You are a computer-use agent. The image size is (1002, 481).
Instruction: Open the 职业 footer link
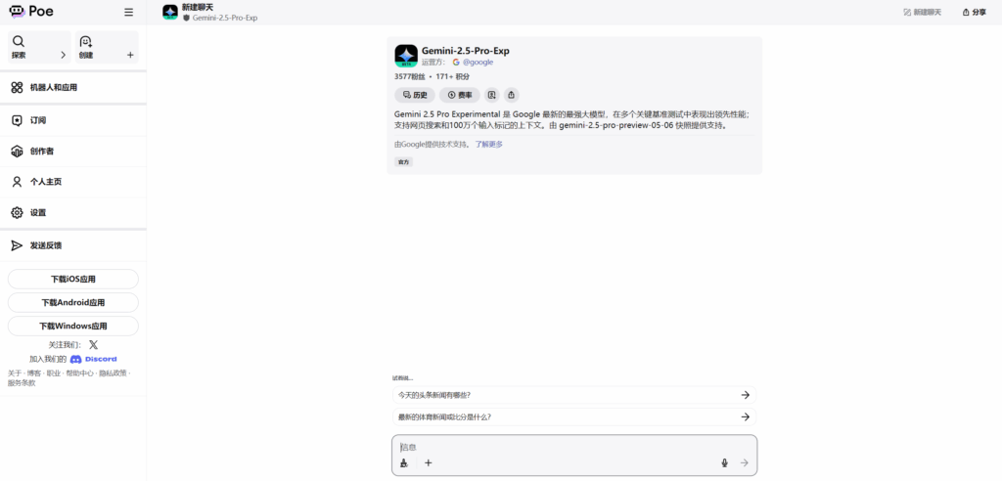point(53,373)
